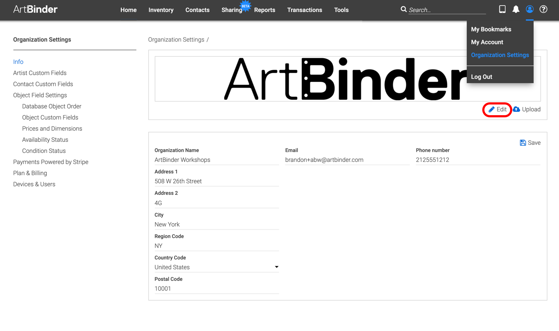This screenshot has width=559, height=331.
Task: Open the Country Code dropdown
Action: pyautogui.click(x=216, y=267)
